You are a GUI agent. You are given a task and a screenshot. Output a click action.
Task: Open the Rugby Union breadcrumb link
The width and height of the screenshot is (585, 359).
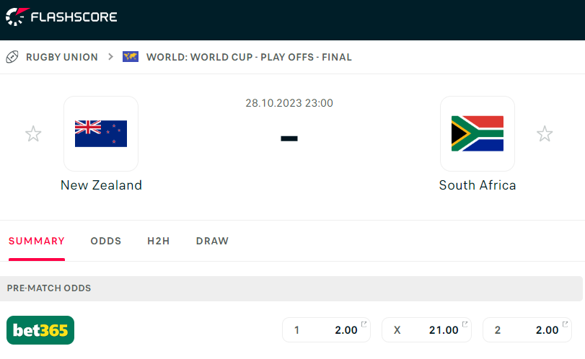62,57
